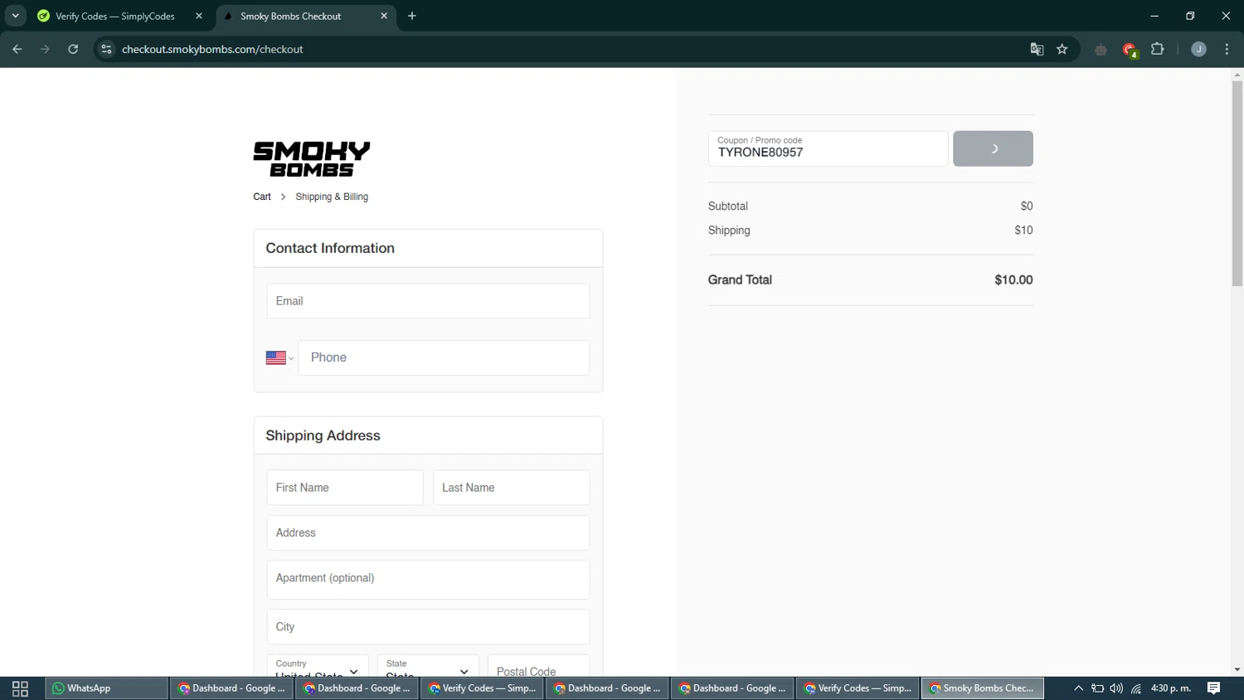1244x700 pixels.
Task: Click the First Name field
Action: coord(345,488)
